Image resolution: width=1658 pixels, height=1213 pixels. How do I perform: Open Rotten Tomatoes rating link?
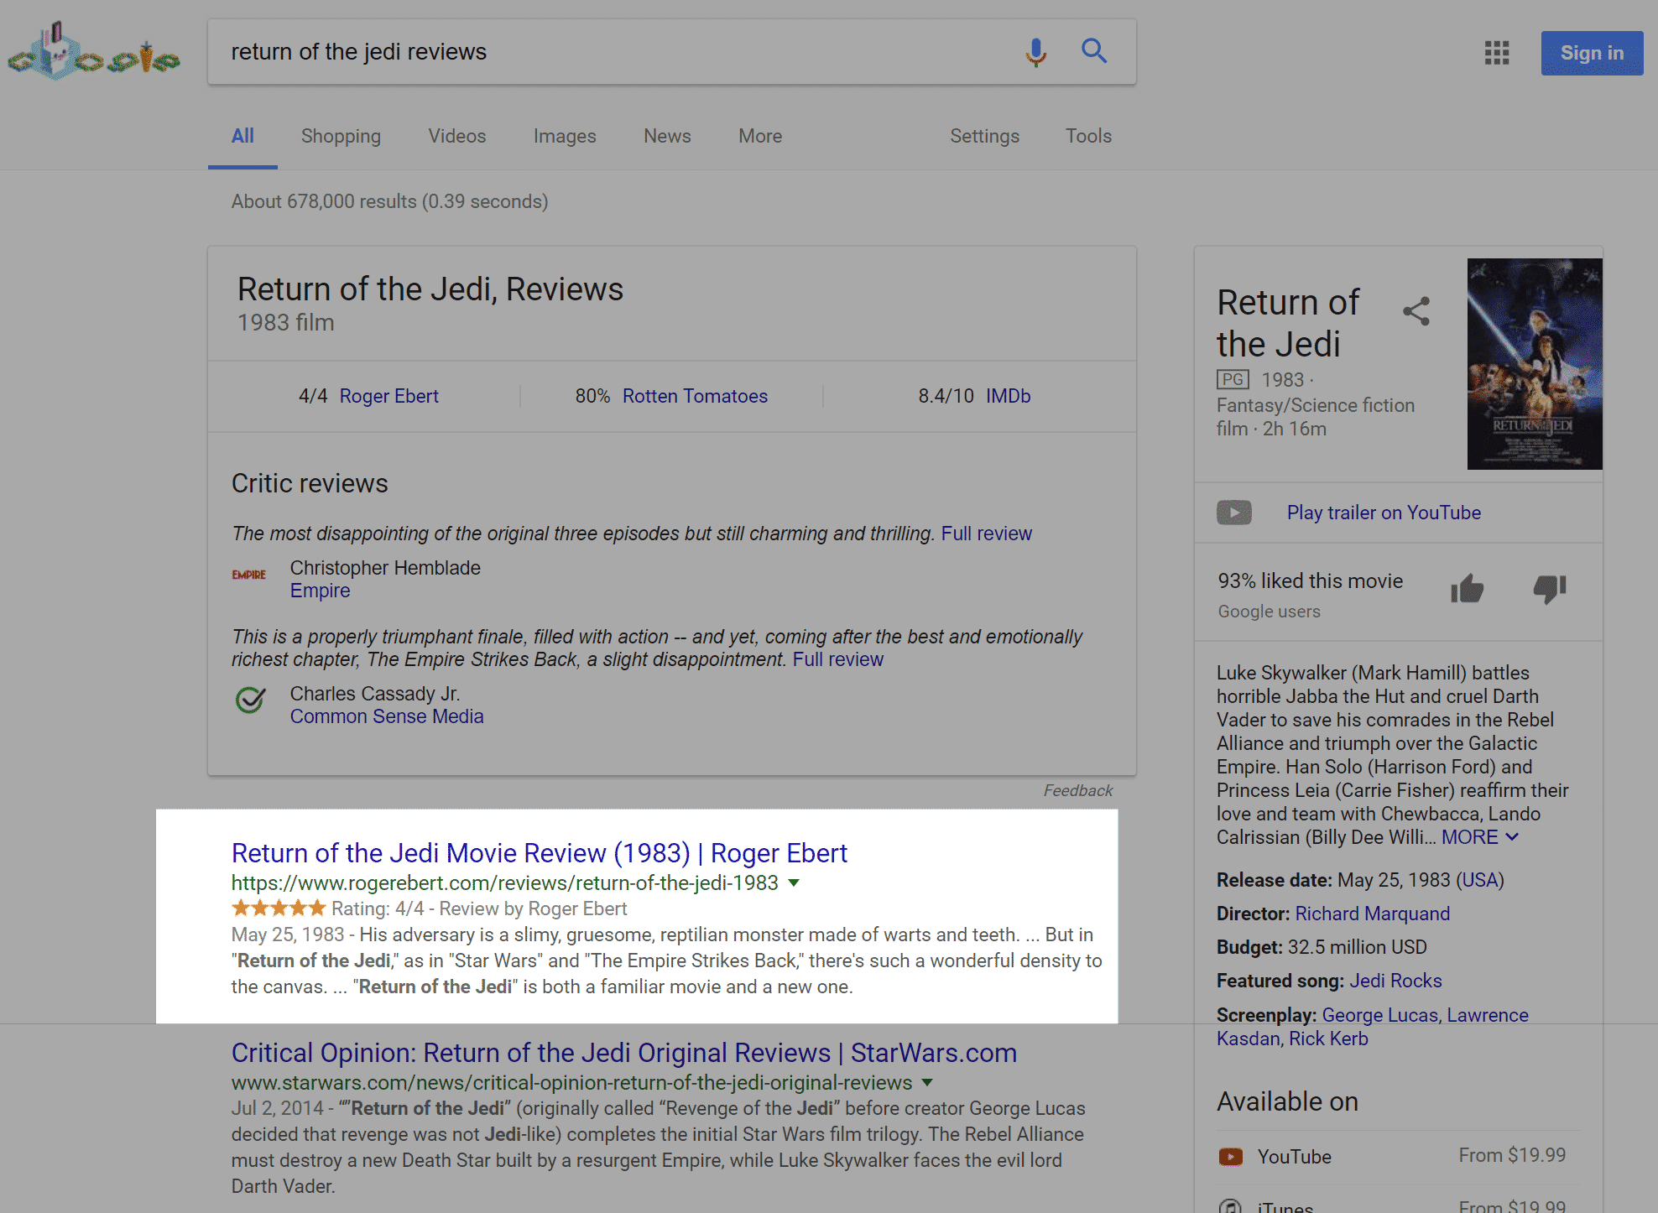pos(695,396)
